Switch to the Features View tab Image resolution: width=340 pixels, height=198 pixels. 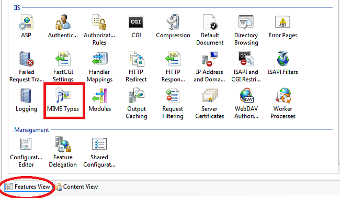point(28,186)
